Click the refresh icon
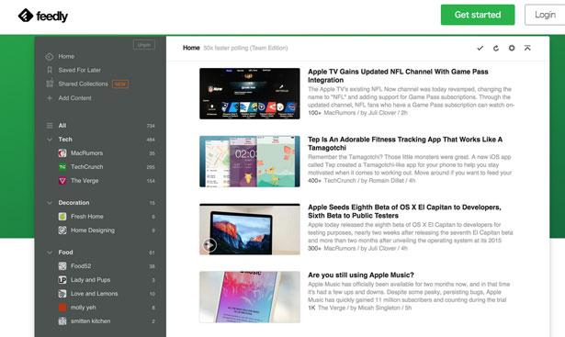Viewport: 565px width, 337px height. pyautogui.click(x=496, y=48)
